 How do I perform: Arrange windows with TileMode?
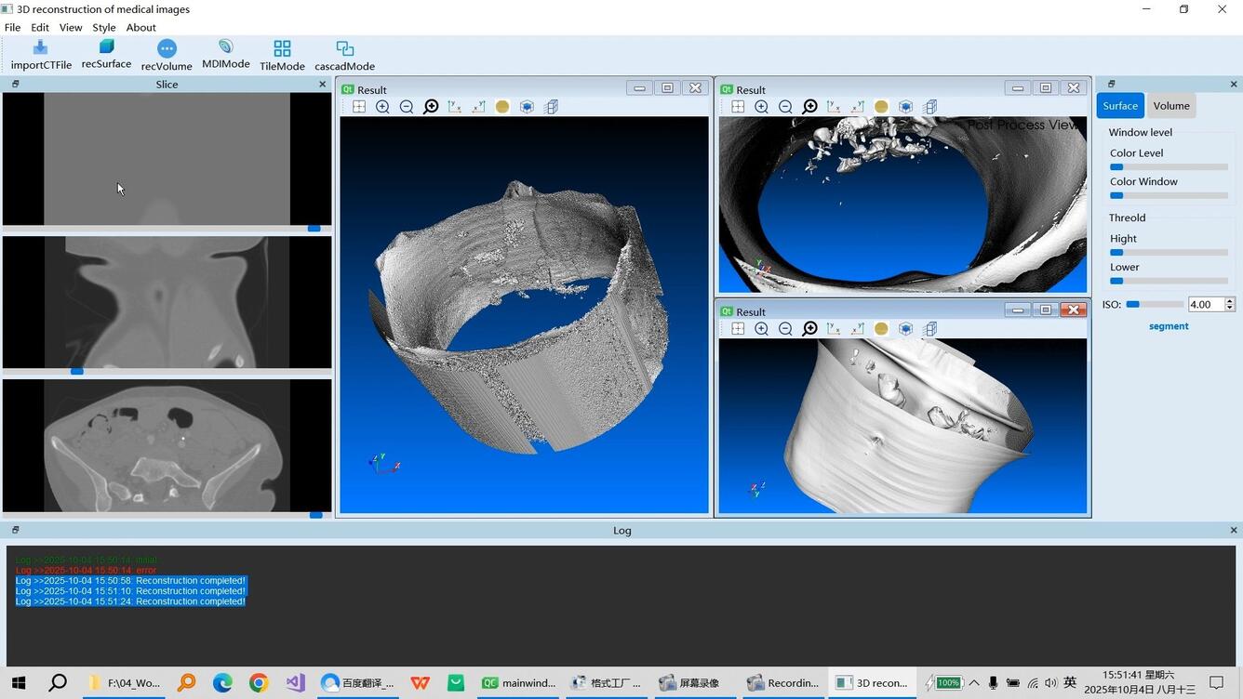(282, 56)
